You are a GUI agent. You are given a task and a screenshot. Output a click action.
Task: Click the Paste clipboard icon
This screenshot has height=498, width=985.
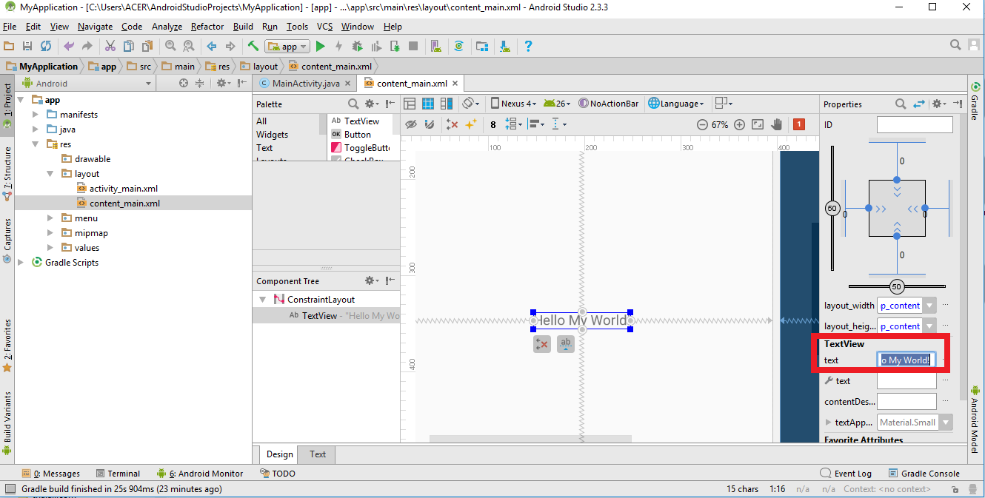[x=147, y=46]
